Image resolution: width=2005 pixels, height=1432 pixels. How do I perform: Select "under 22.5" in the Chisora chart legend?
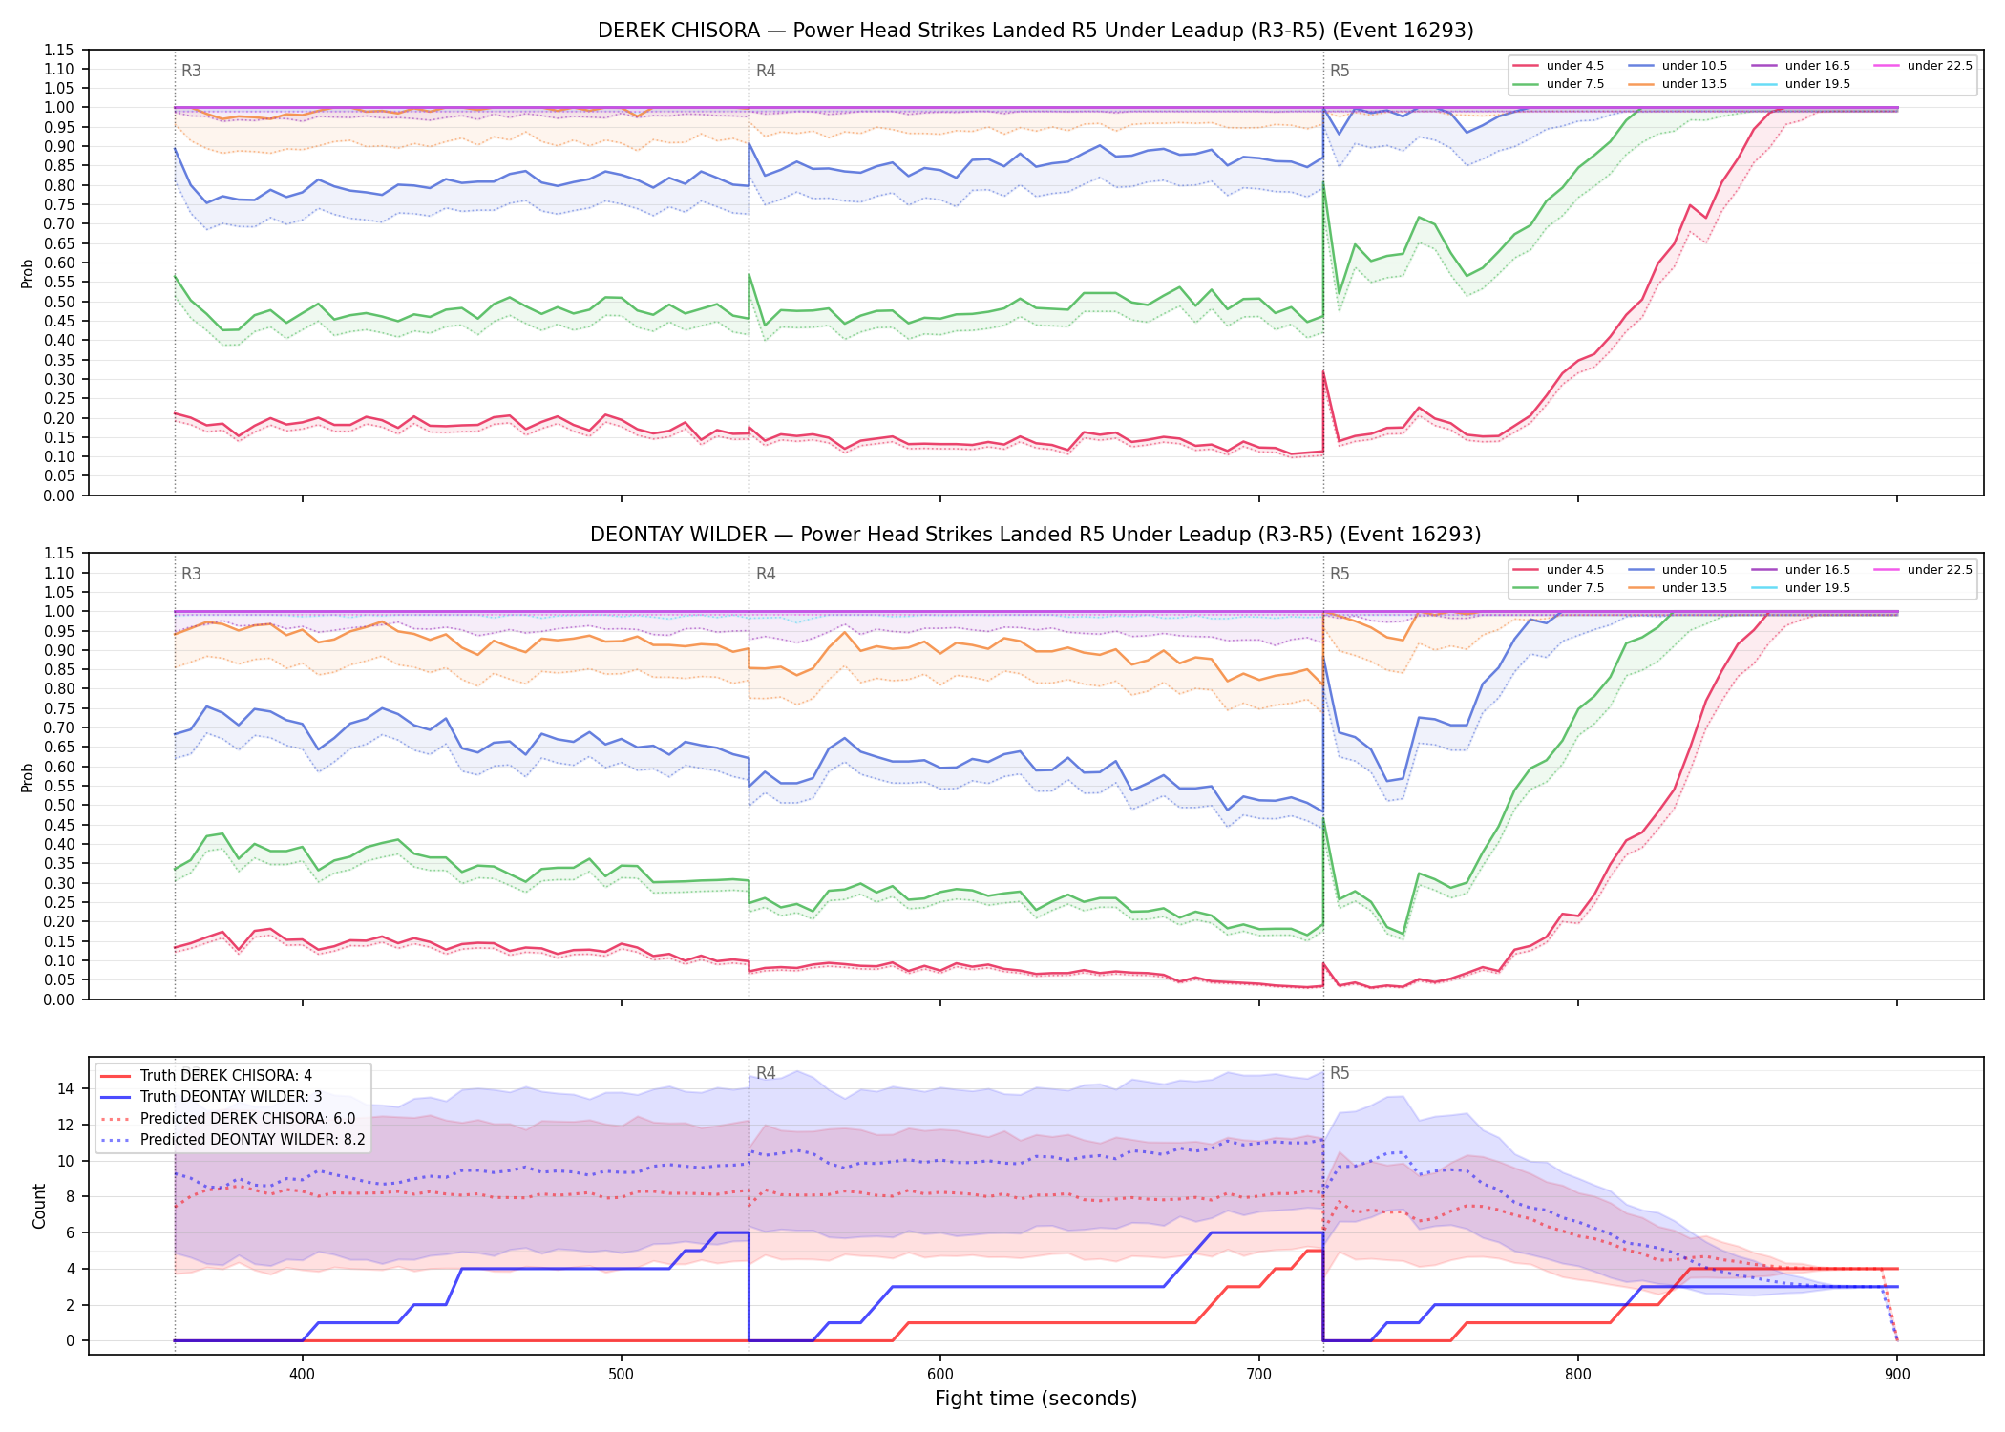pos(1923,66)
